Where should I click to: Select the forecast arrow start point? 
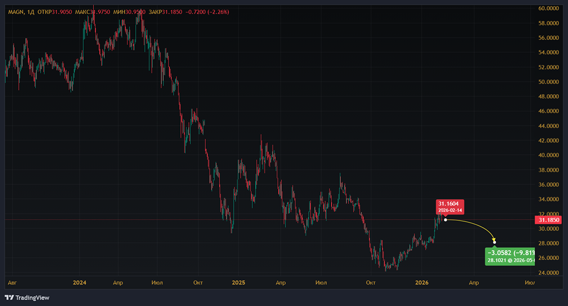pyautogui.click(x=445, y=220)
